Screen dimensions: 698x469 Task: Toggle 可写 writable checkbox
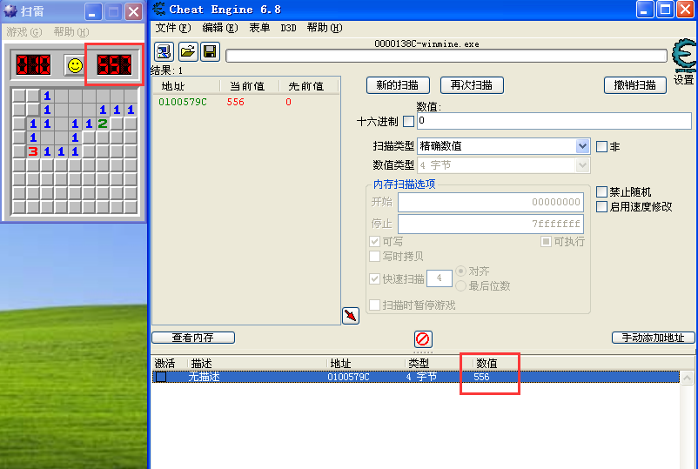click(374, 242)
